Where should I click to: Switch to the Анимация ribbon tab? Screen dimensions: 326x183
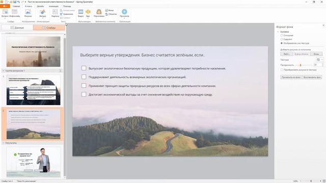tap(53, 6)
